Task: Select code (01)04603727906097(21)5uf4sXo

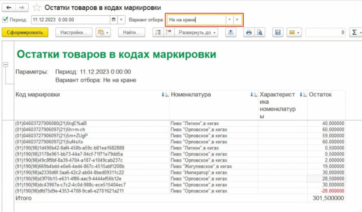Action: [49, 142]
